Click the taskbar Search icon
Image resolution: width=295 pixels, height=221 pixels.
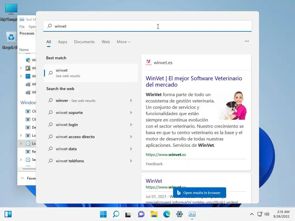tap(116, 214)
